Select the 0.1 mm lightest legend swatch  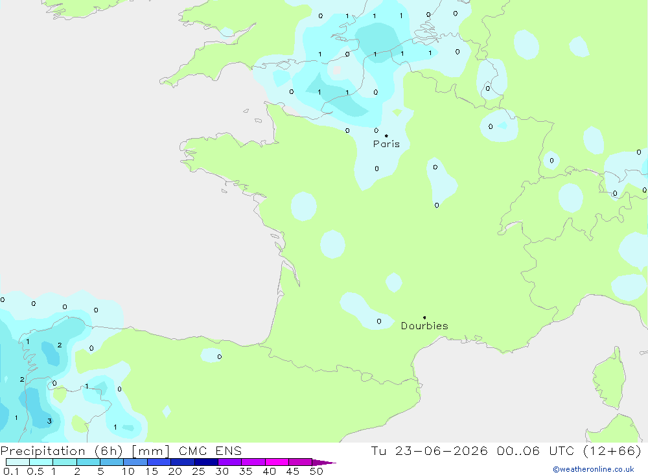point(17,462)
